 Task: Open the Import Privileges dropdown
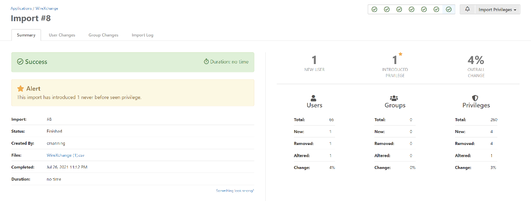coord(497,9)
